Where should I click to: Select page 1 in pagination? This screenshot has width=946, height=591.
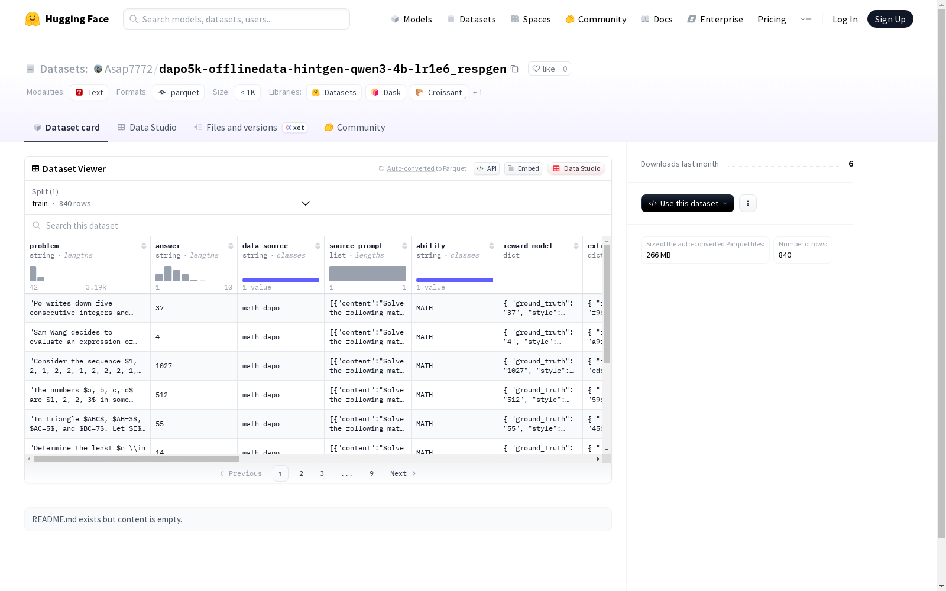[x=280, y=473]
